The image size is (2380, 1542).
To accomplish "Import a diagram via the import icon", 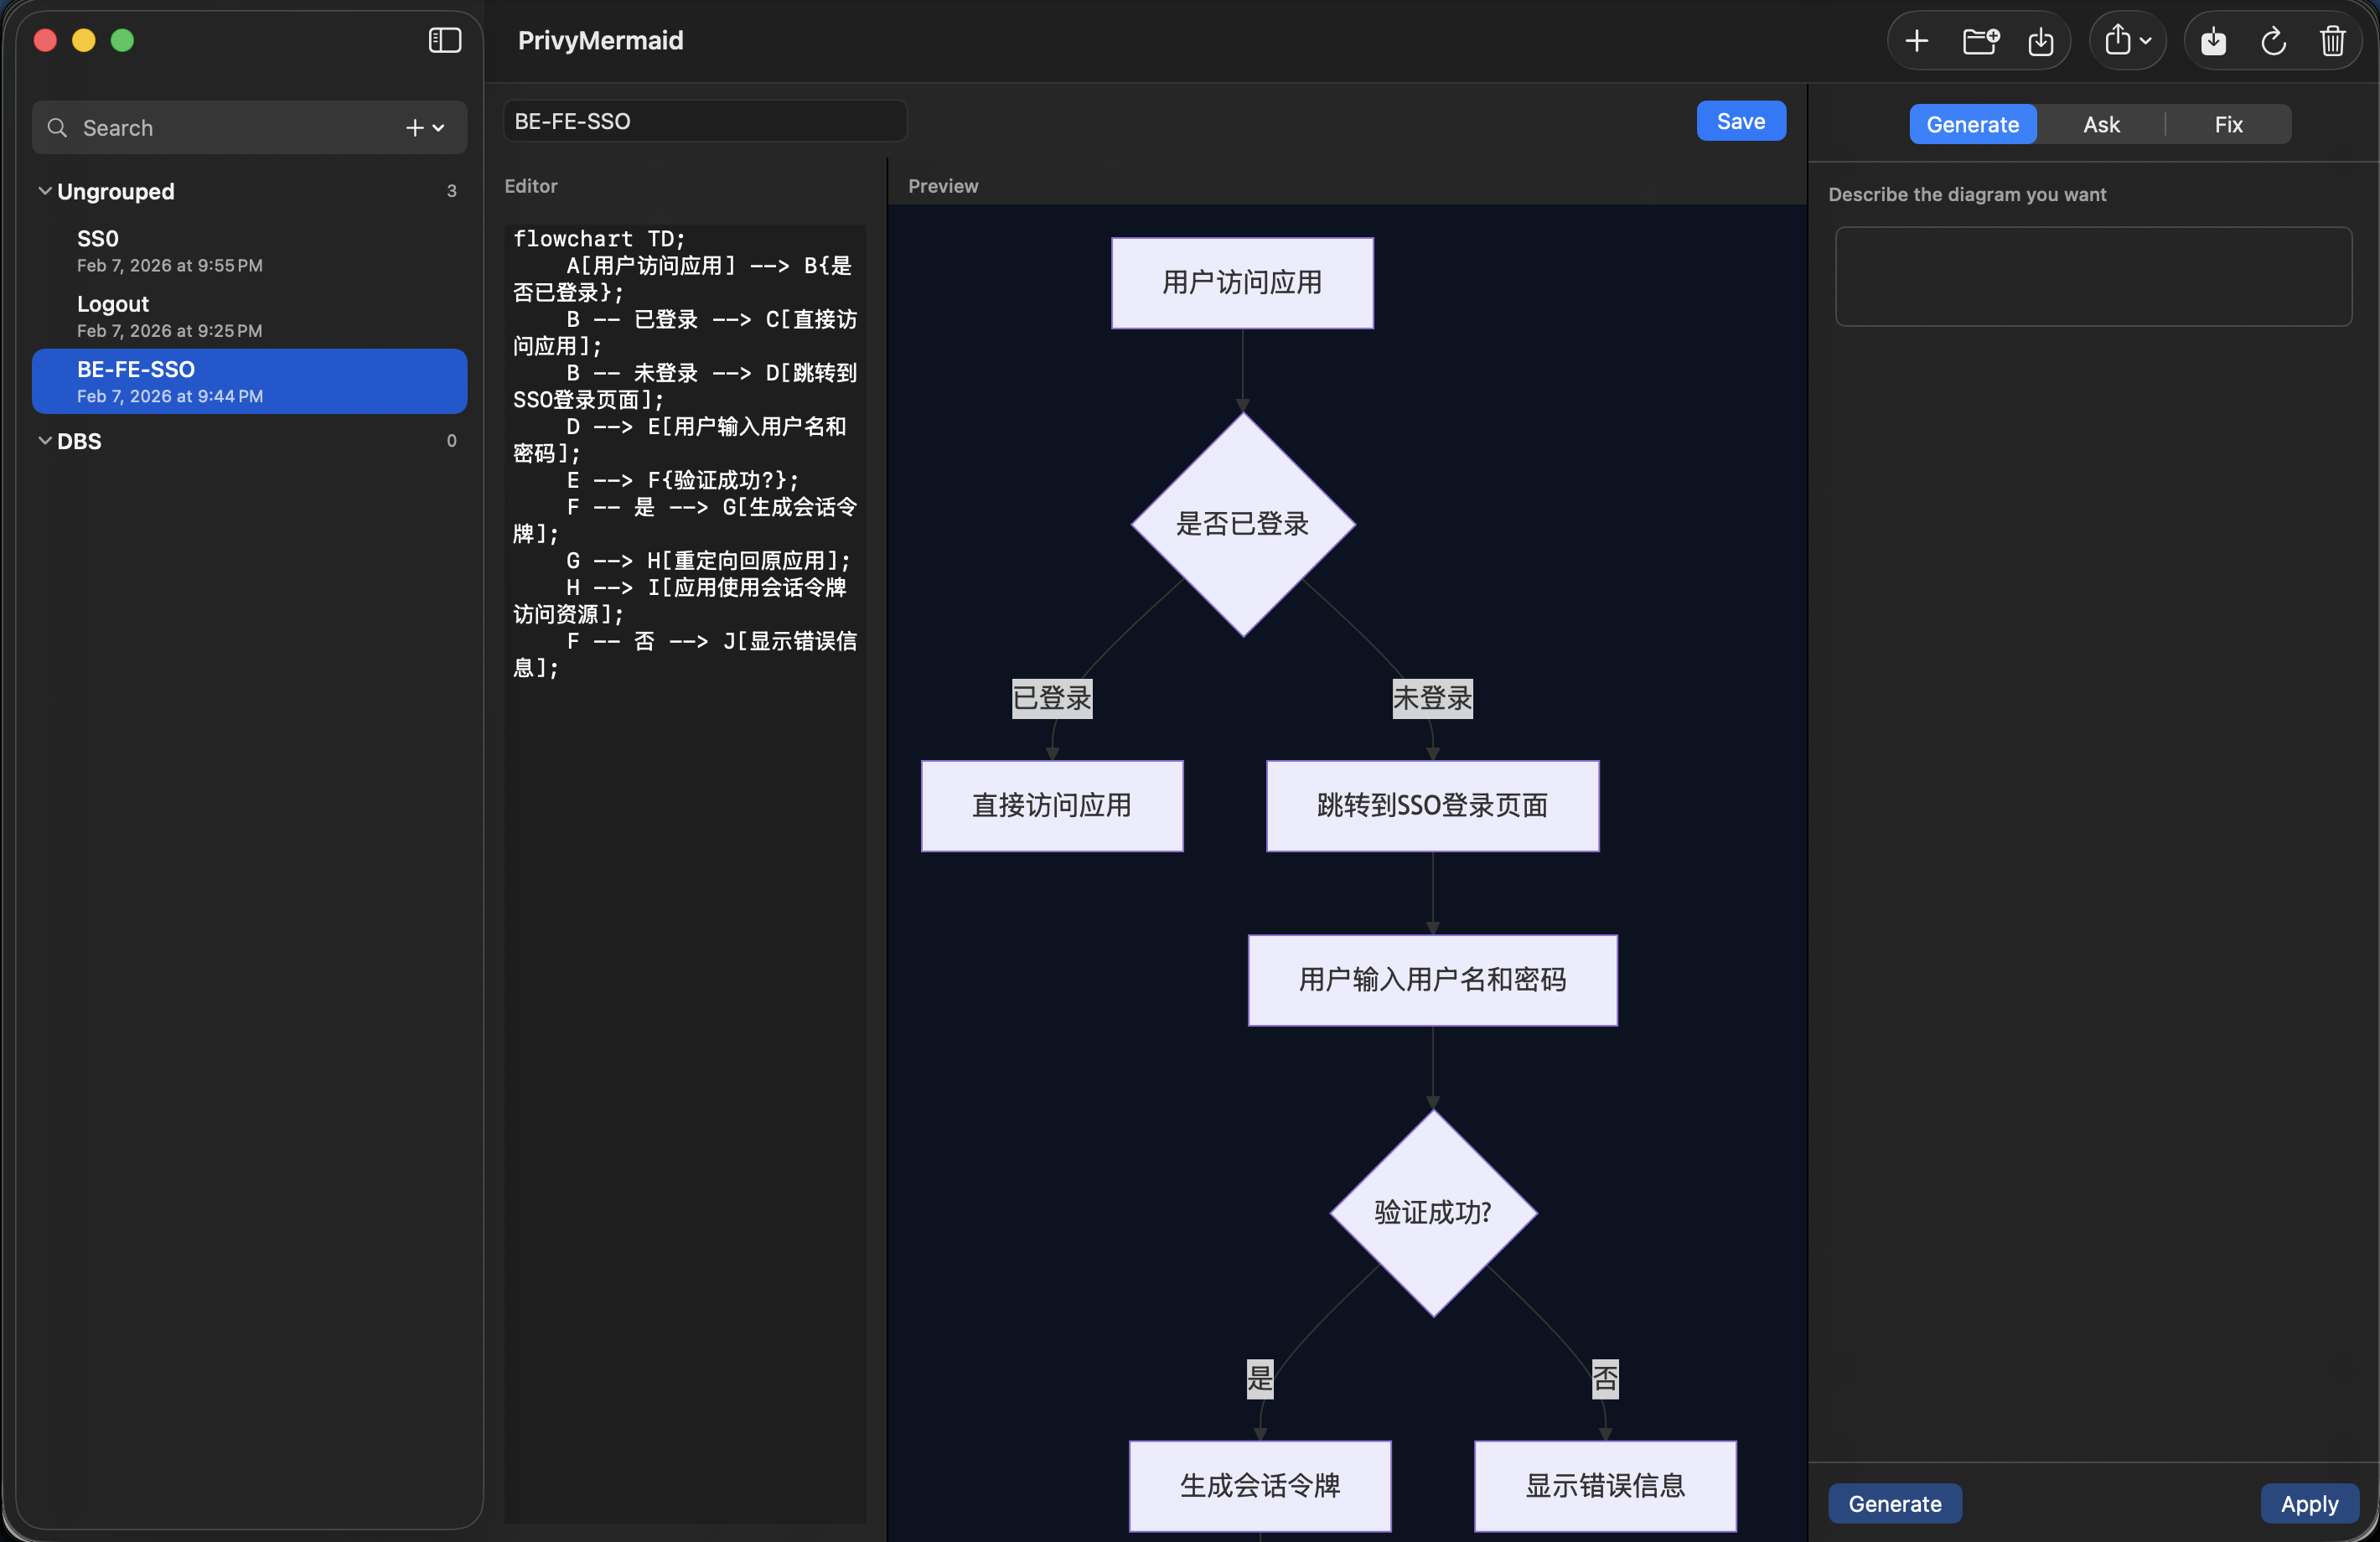I will coord(2042,40).
